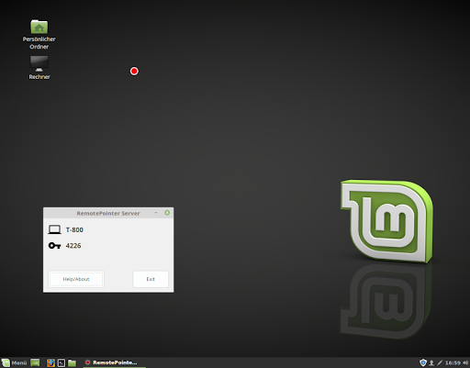Open the file manager panel launcher
This screenshot has width=470, height=368.
click(72, 362)
